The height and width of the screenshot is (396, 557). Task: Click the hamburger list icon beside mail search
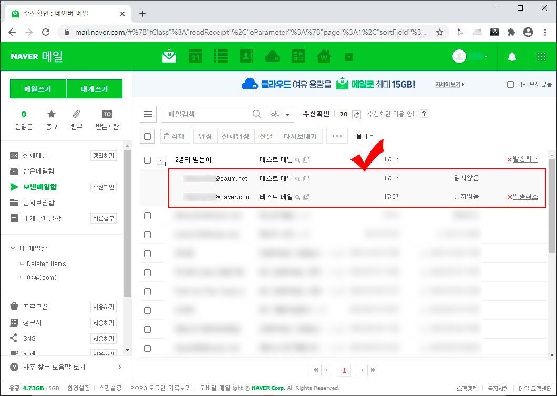pyautogui.click(x=148, y=114)
